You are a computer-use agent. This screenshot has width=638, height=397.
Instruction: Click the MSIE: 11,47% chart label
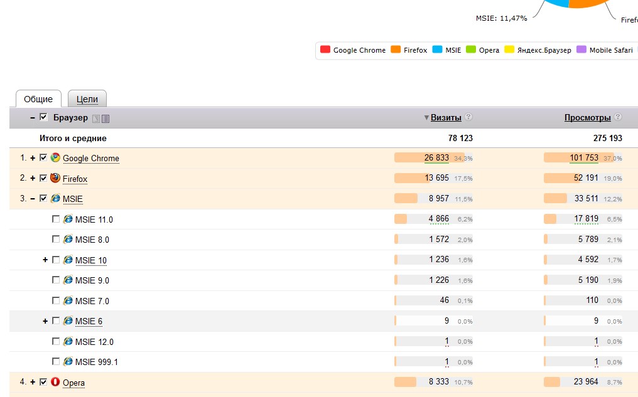pyautogui.click(x=501, y=18)
